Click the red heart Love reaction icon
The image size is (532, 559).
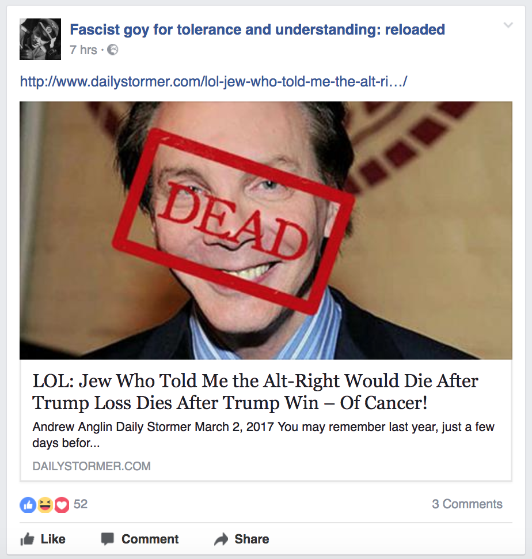61,504
